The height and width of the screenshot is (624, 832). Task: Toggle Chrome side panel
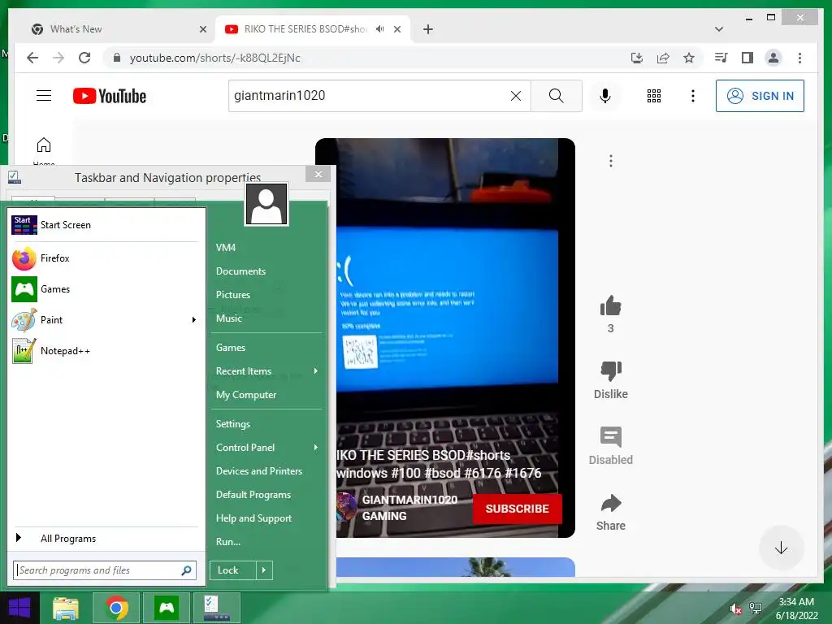click(747, 58)
